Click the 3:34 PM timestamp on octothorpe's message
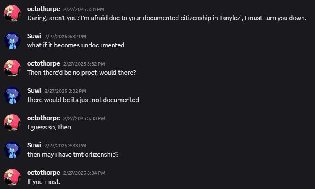The width and height of the screenshot is (315, 189). coord(84,173)
